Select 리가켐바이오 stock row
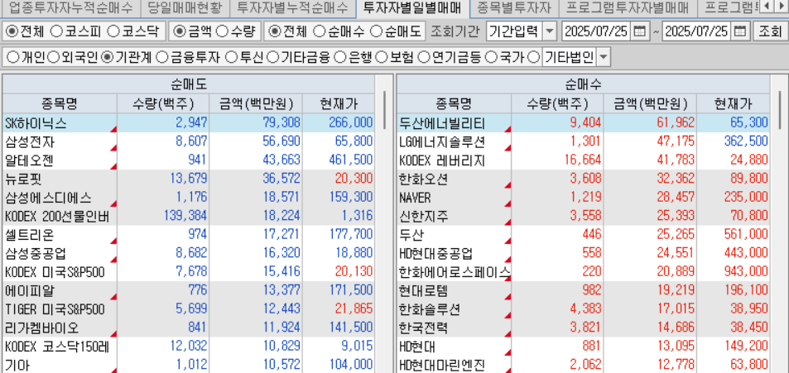 click(189, 328)
